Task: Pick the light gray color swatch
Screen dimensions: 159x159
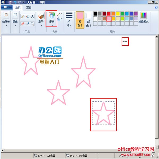Action: (100, 19)
